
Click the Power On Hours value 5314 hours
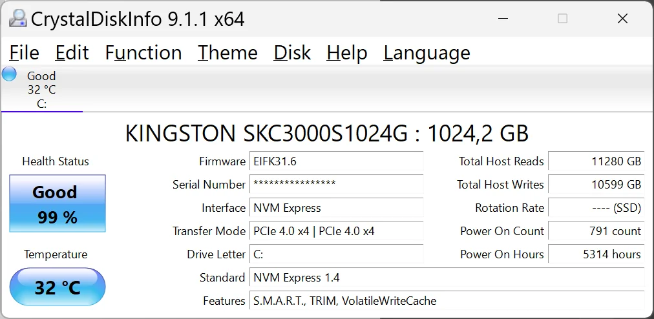tap(596, 254)
